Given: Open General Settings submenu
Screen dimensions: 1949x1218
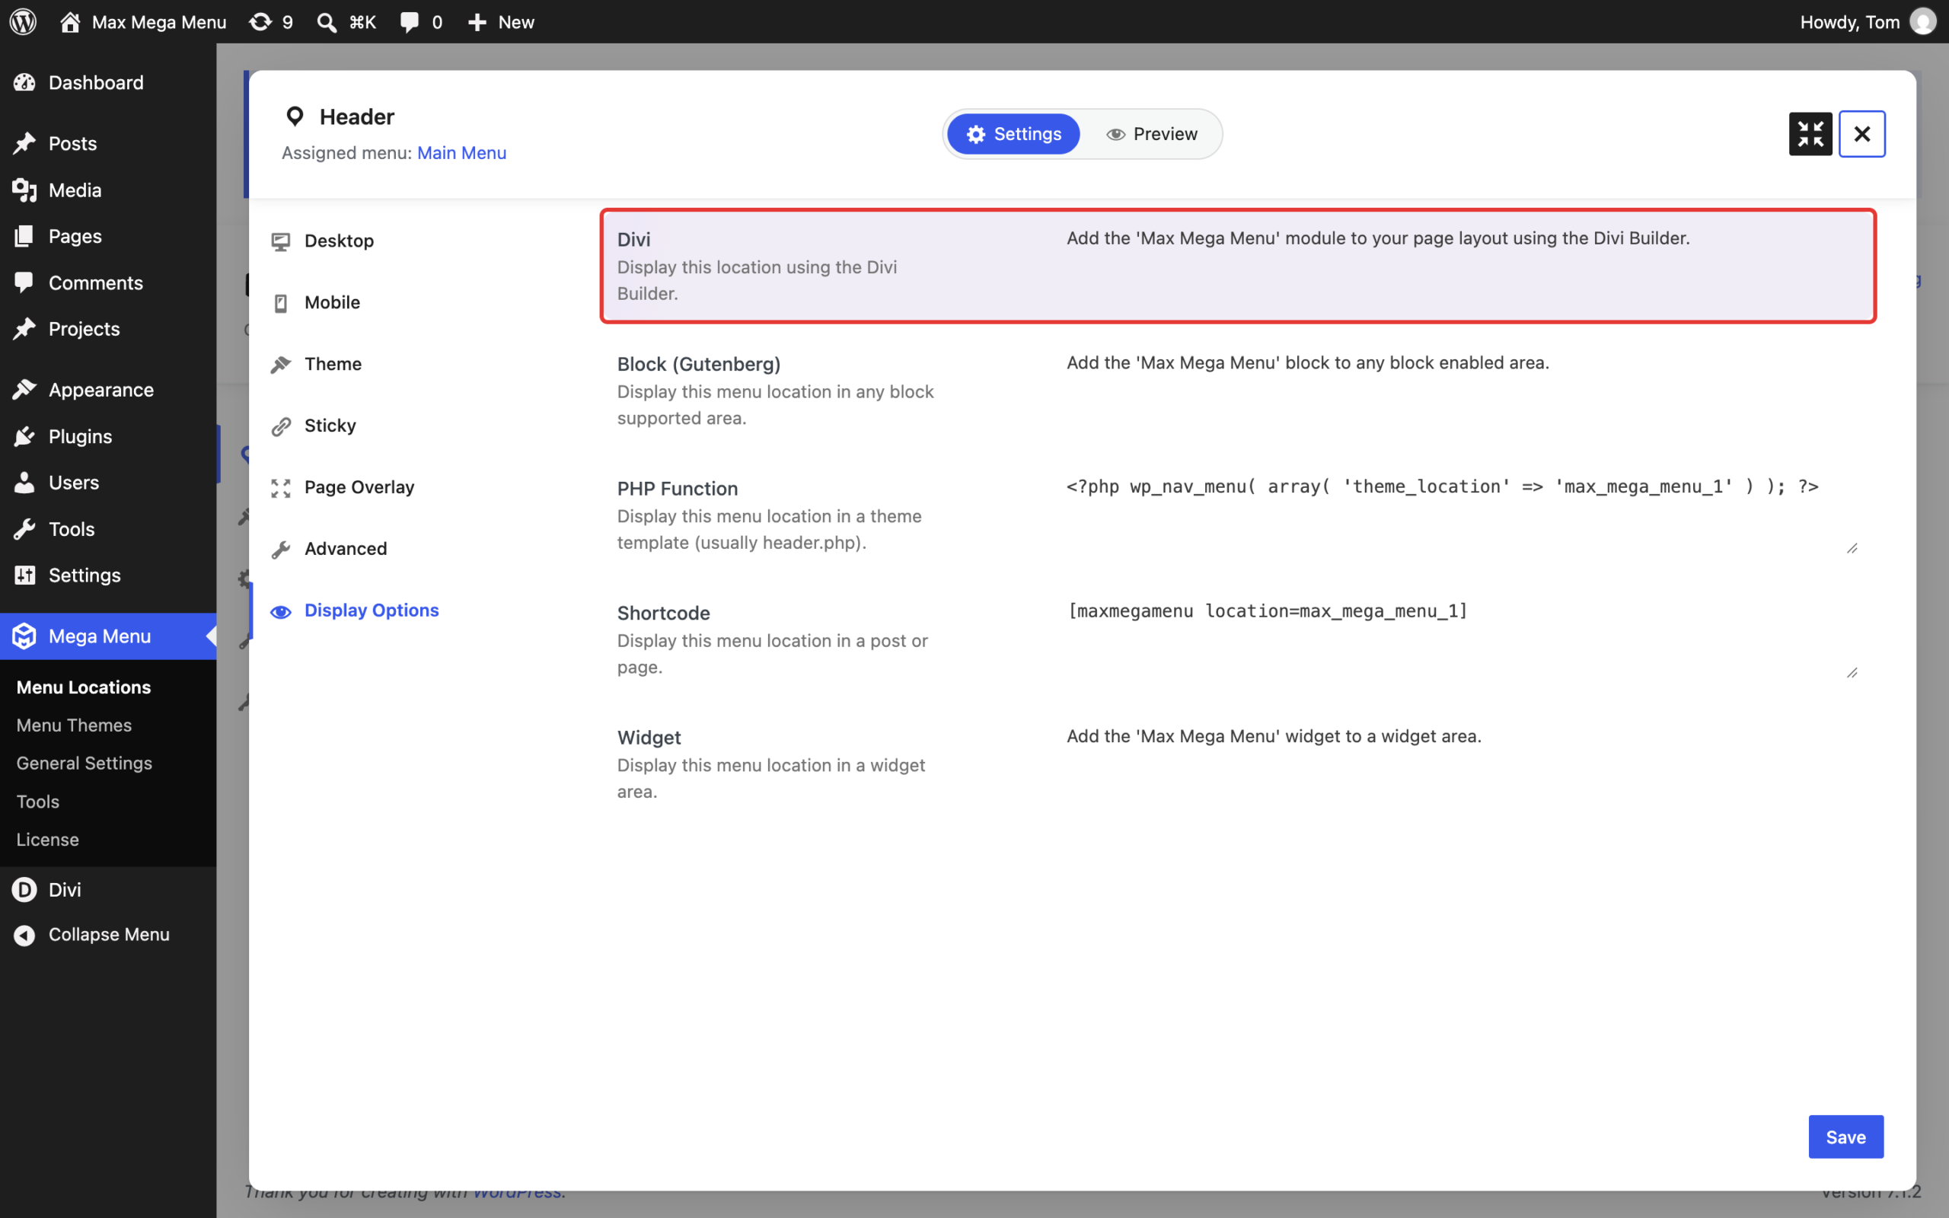Looking at the screenshot, I should point(85,763).
